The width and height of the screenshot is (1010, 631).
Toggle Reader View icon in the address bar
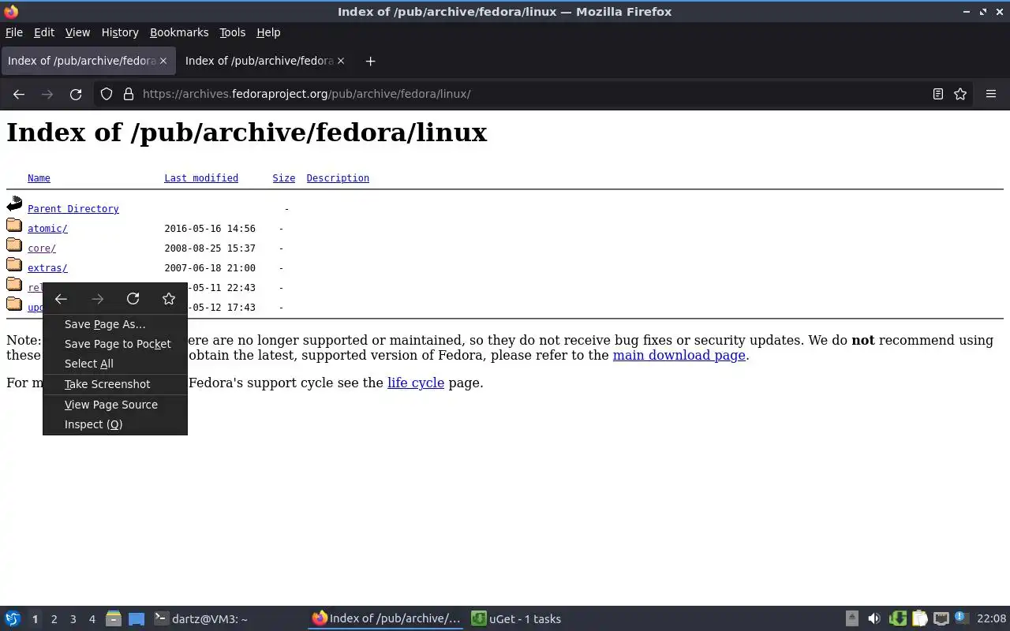tap(938, 94)
